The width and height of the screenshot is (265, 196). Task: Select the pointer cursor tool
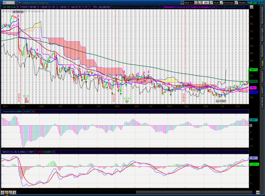tap(14, 192)
